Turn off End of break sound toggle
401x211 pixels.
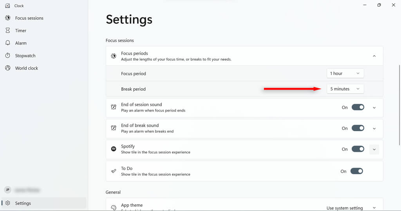point(358,128)
